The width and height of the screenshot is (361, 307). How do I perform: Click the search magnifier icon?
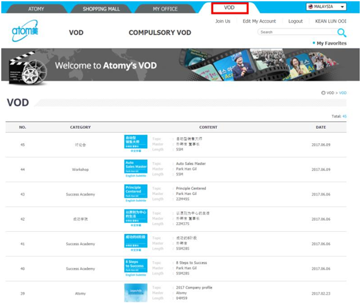click(342, 33)
